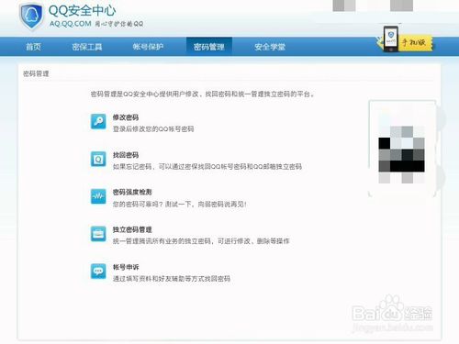This screenshot has width=459, height=344.
Task: Open the 密码强度检测 waveform icon
Action: (98, 196)
